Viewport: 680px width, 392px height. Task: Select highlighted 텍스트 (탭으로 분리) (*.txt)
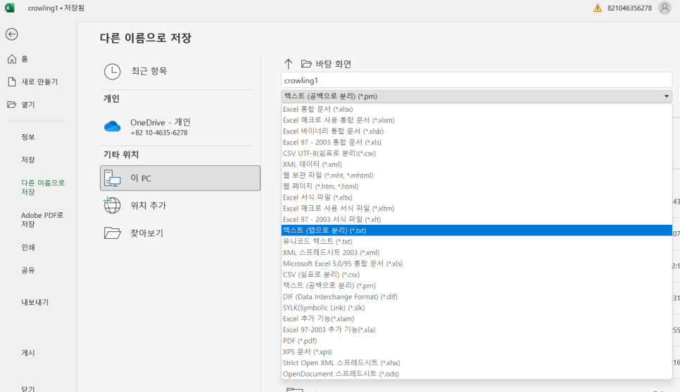477,230
